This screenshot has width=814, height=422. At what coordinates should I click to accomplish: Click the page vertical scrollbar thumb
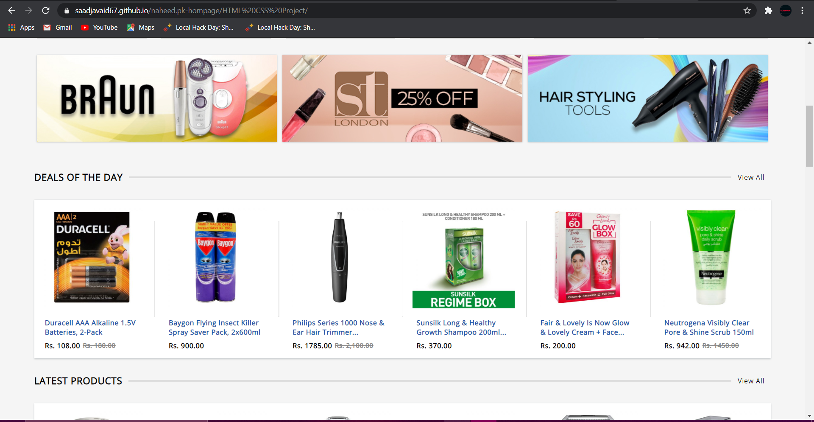pos(809,136)
